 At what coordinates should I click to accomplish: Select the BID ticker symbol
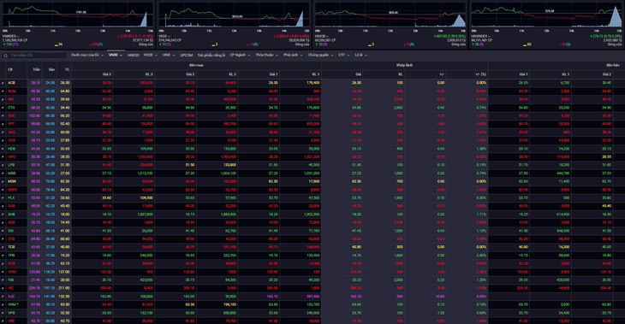(11, 99)
